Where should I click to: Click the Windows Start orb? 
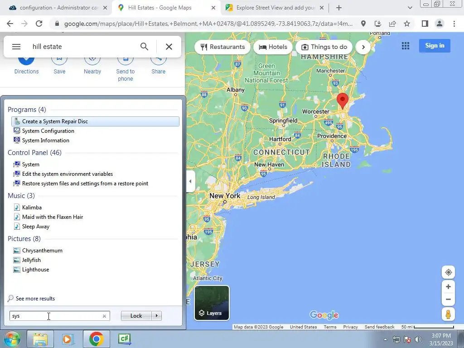(x=12, y=339)
